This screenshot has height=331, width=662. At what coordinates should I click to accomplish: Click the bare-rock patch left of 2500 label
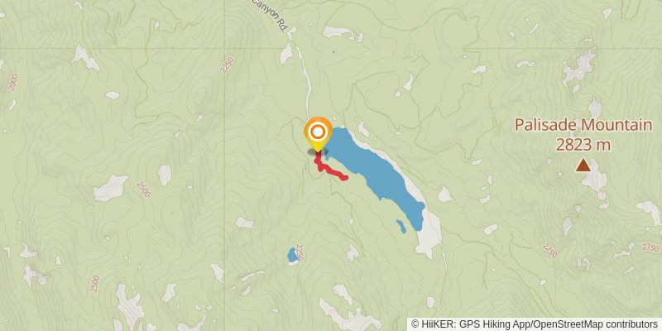(110, 189)
